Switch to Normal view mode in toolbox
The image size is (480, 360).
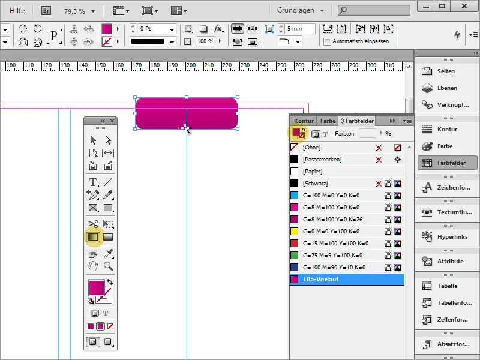click(x=93, y=341)
